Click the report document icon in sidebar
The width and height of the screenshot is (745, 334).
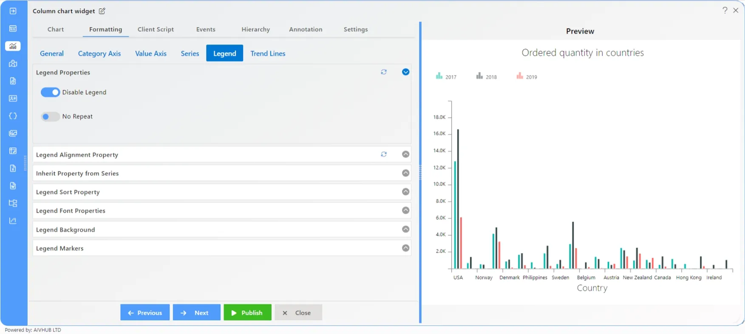coord(13,81)
